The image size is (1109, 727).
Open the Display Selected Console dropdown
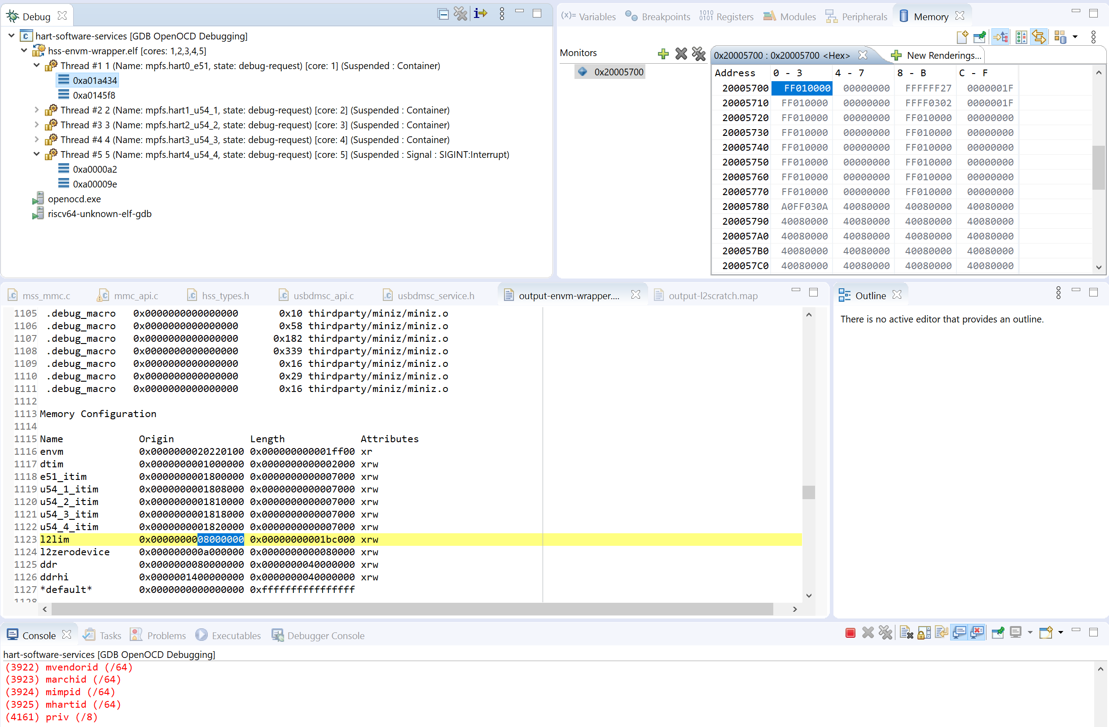(1030, 632)
